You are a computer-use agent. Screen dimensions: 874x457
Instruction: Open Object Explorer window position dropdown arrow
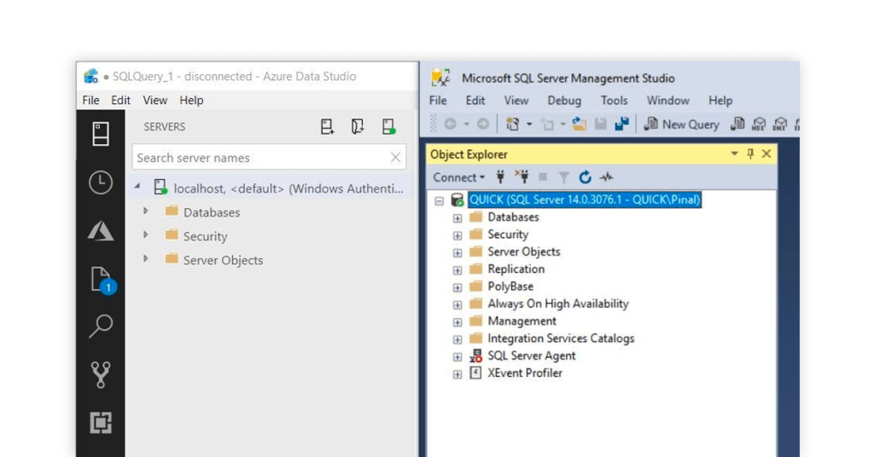[x=735, y=153]
